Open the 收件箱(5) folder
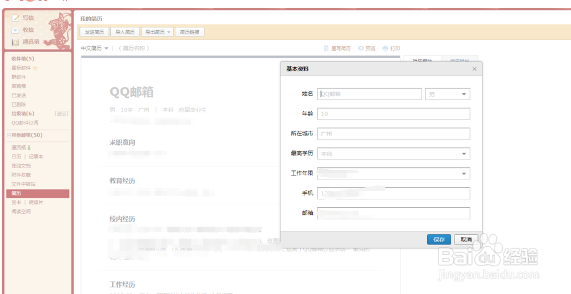This screenshot has width=571, height=294. click(x=23, y=59)
